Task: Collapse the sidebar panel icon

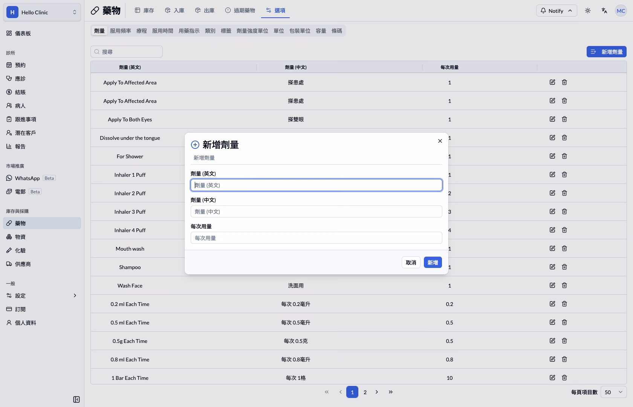Action: pyautogui.click(x=76, y=399)
